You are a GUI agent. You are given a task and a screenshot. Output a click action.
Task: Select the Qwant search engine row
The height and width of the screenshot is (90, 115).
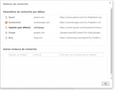(55, 17)
